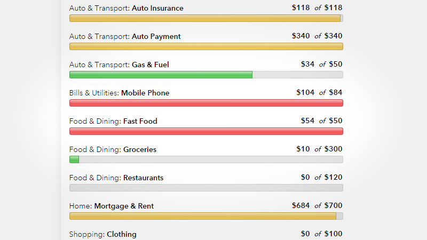Click the red Fast Food progress bar
The height and width of the screenshot is (240, 427).
tap(206, 131)
